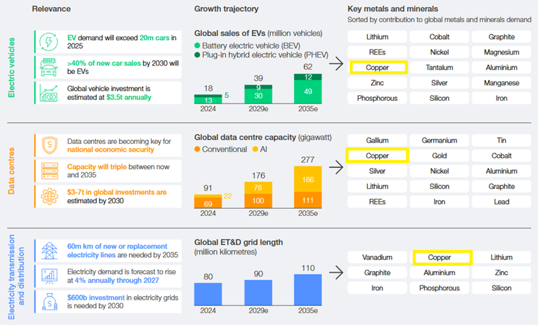Click the arrow beside the data centre chart
The width and height of the screenshot is (538, 325).
coord(337,167)
